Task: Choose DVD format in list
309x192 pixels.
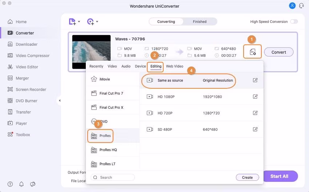Action: pos(113,121)
